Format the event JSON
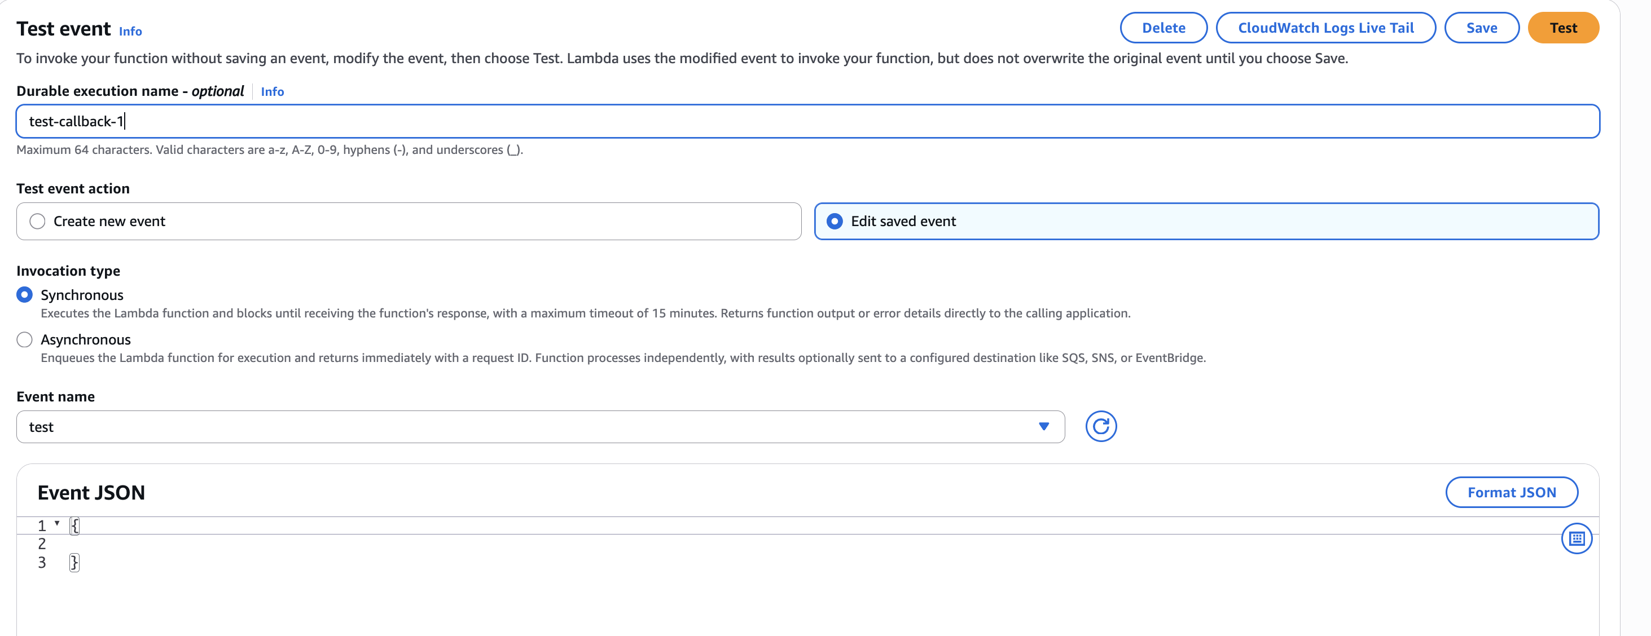 click(1511, 493)
